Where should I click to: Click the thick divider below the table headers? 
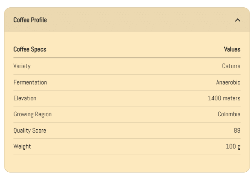(127, 58)
